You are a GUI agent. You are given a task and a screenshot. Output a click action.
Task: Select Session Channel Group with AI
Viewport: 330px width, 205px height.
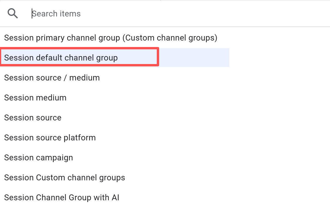[x=62, y=198]
